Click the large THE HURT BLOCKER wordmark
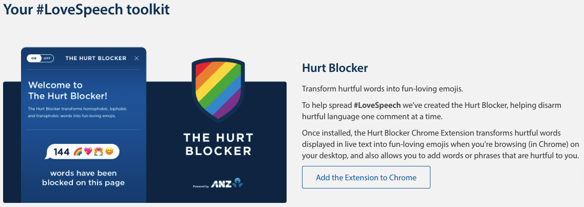This screenshot has height=207, width=584. 218,144
